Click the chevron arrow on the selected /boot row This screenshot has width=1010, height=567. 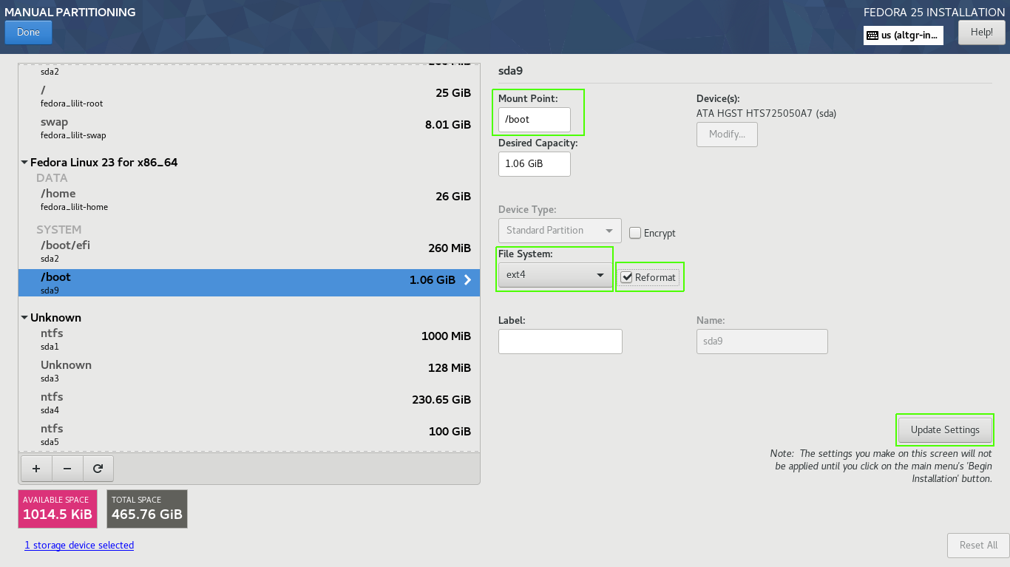[467, 280]
